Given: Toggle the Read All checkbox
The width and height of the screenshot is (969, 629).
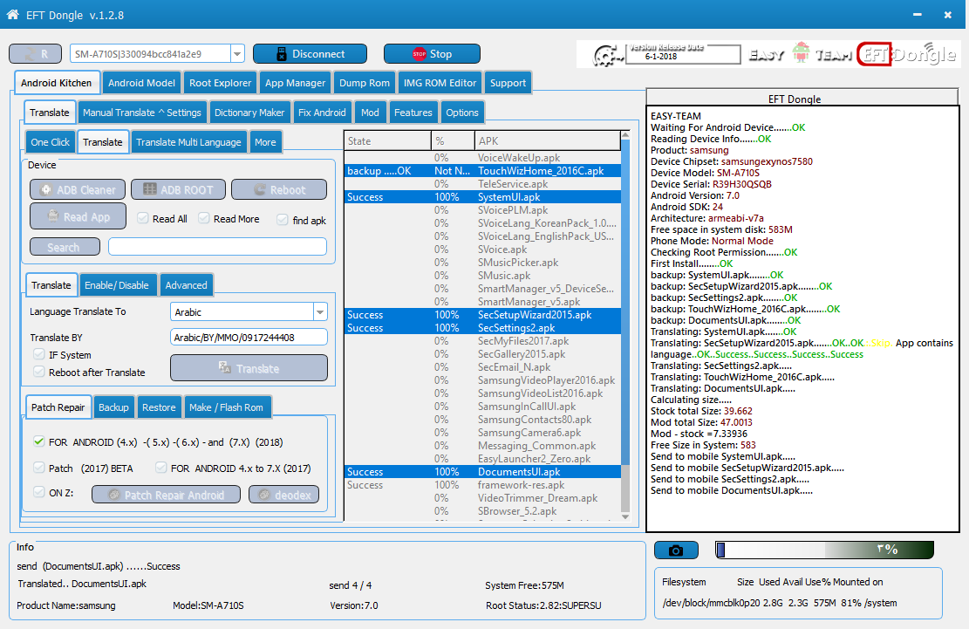Looking at the screenshot, I should pos(143,218).
